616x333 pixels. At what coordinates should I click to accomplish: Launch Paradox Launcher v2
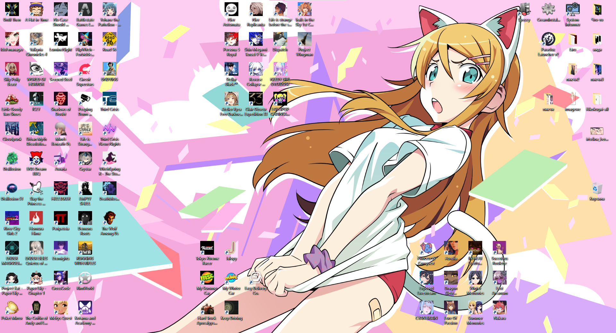click(548, 44)
